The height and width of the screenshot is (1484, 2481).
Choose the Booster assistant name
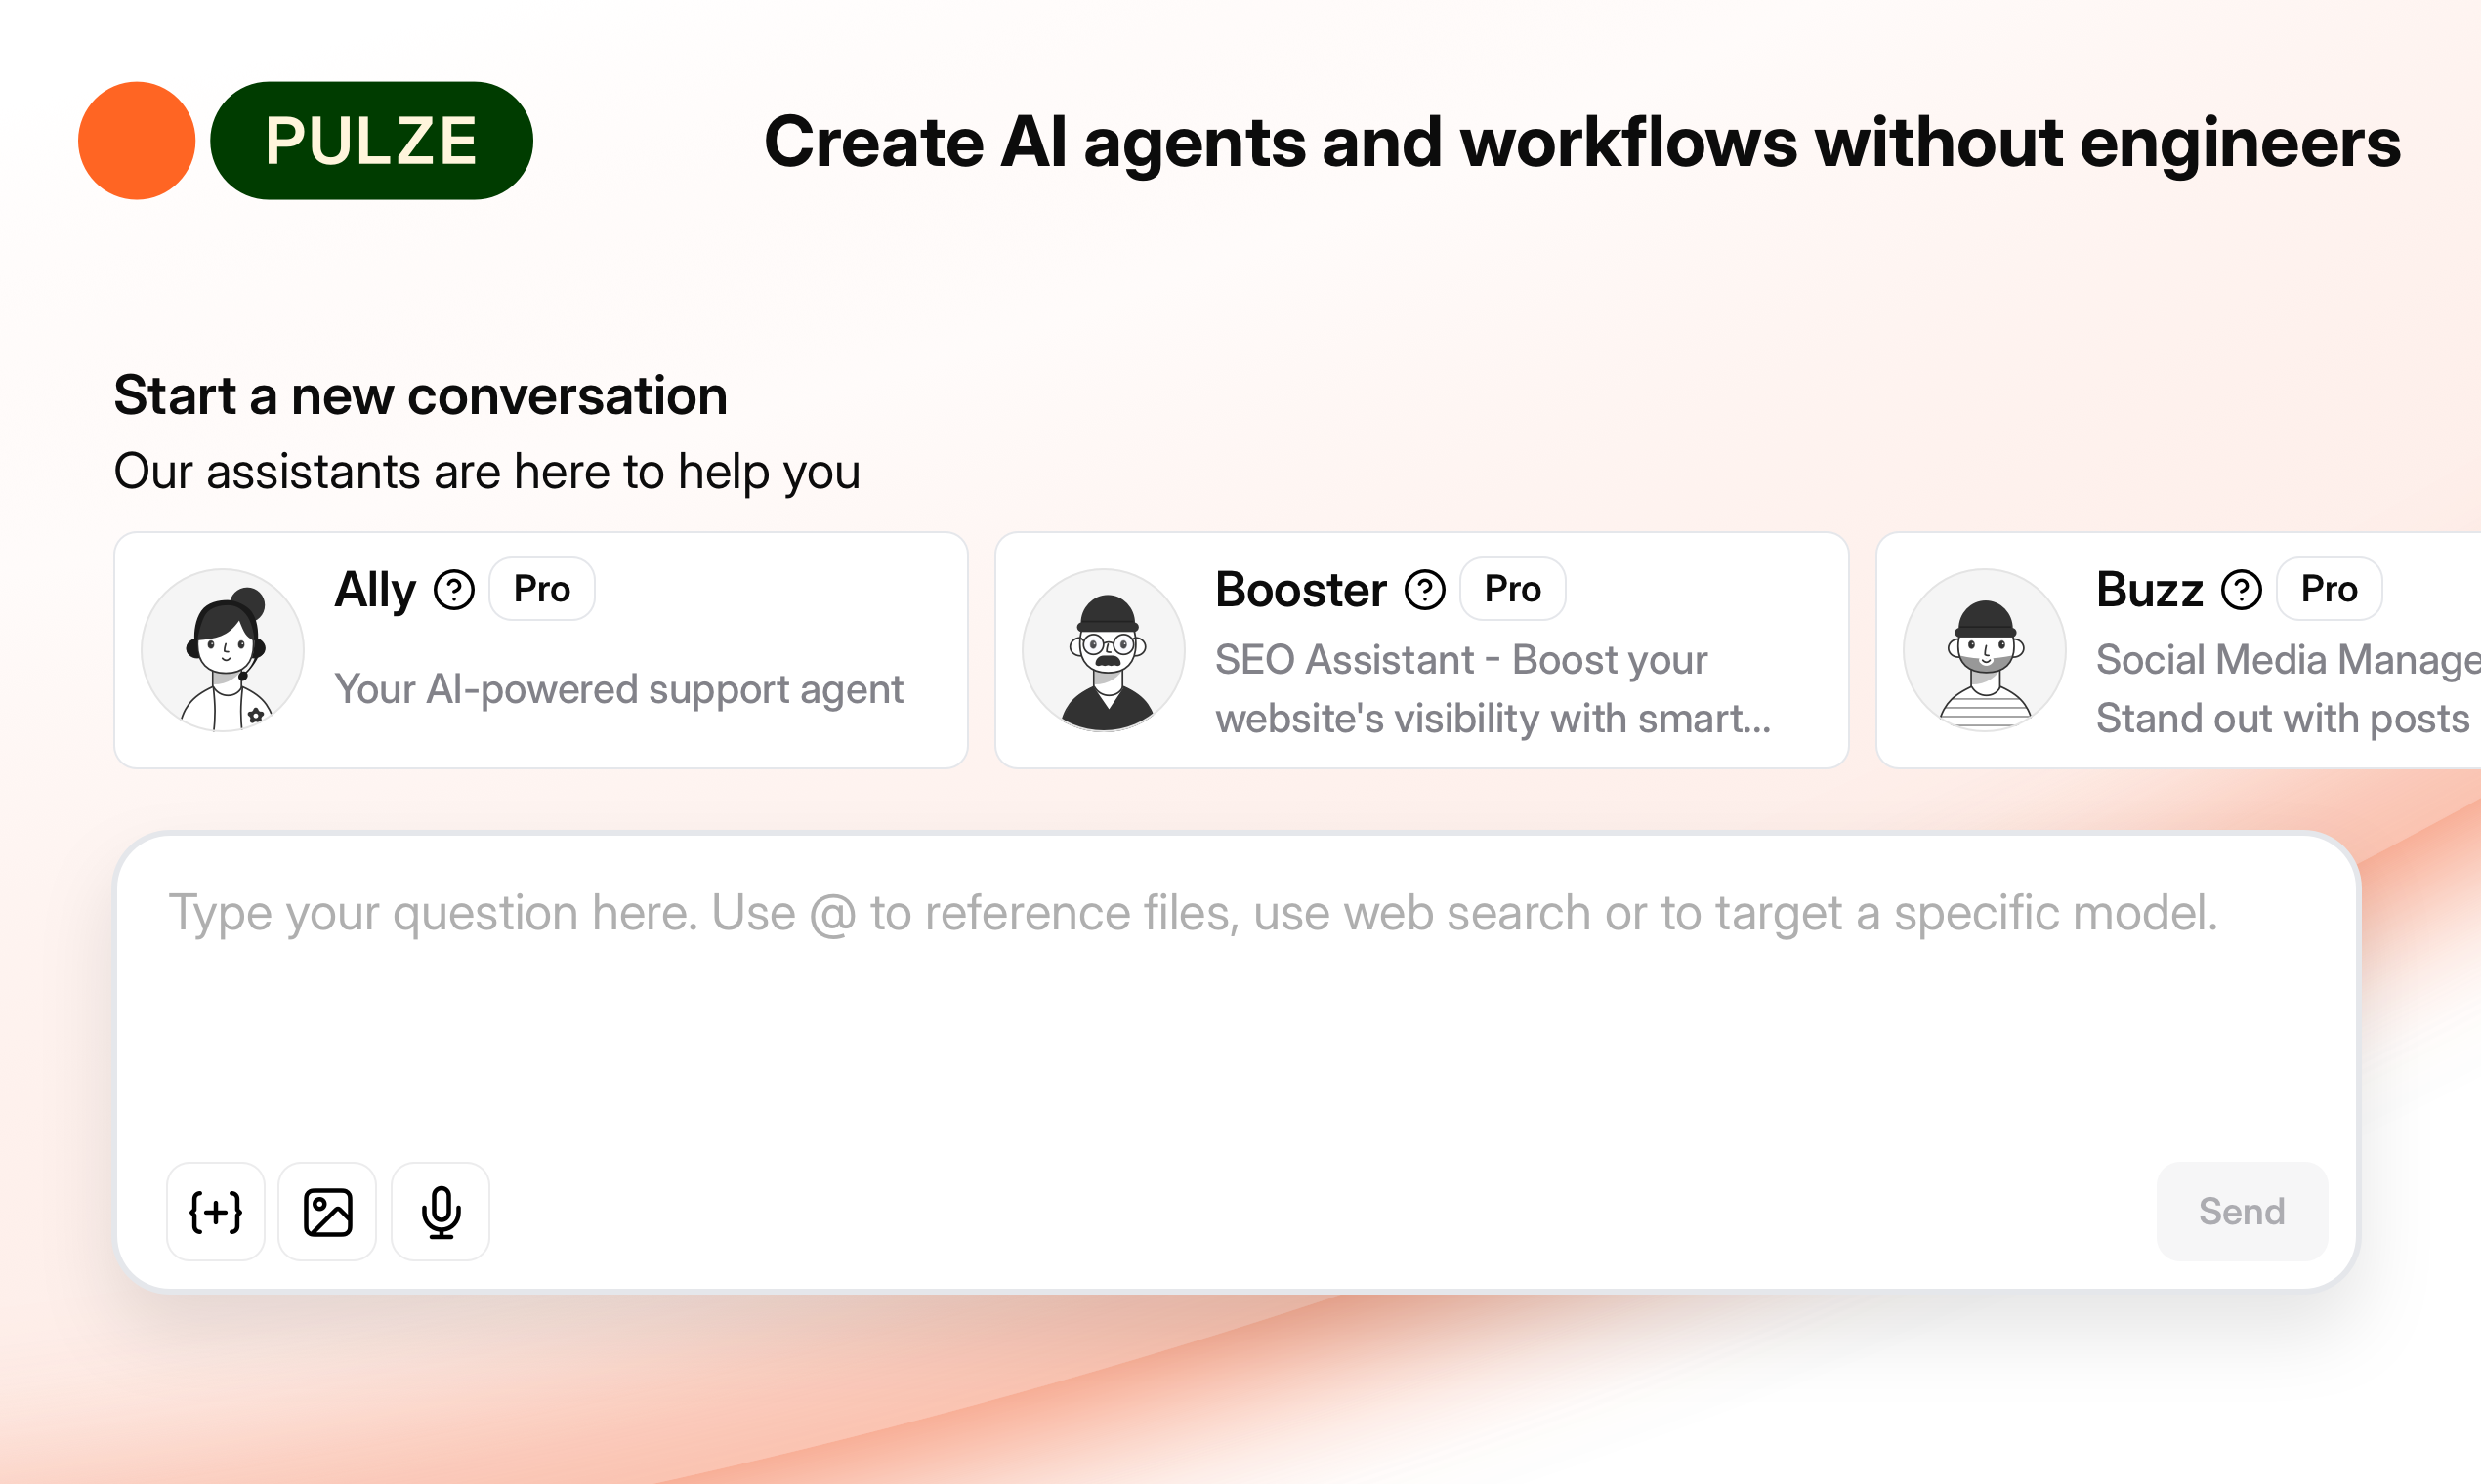[x=1300, y=590]
